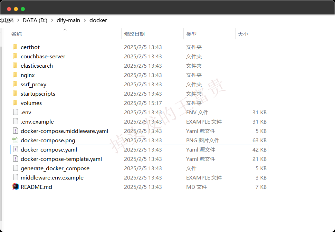
Task: Click the PNG 图片文件 type cell
Action: tap(203, 141)
